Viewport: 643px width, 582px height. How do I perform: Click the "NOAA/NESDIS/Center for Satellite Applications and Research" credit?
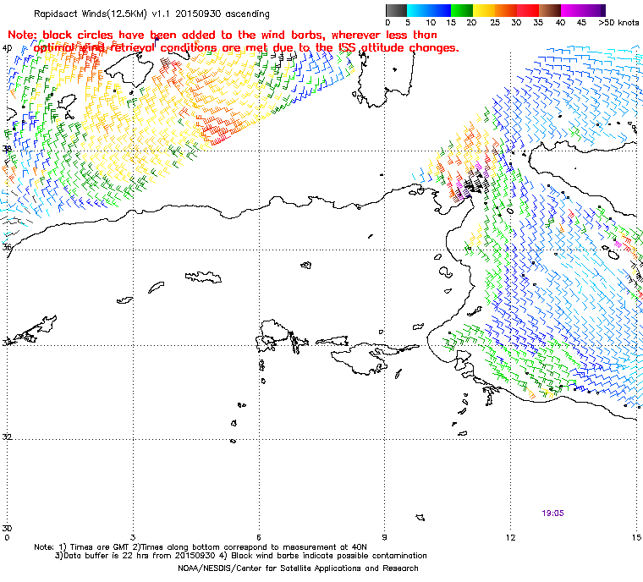tap(298, 568)
